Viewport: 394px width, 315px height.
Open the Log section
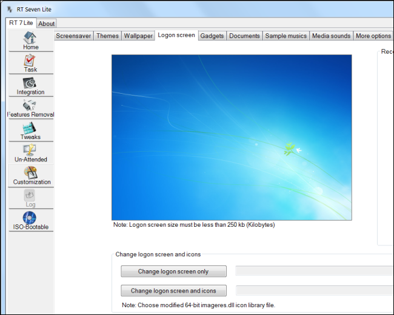(x=31, y=198)
